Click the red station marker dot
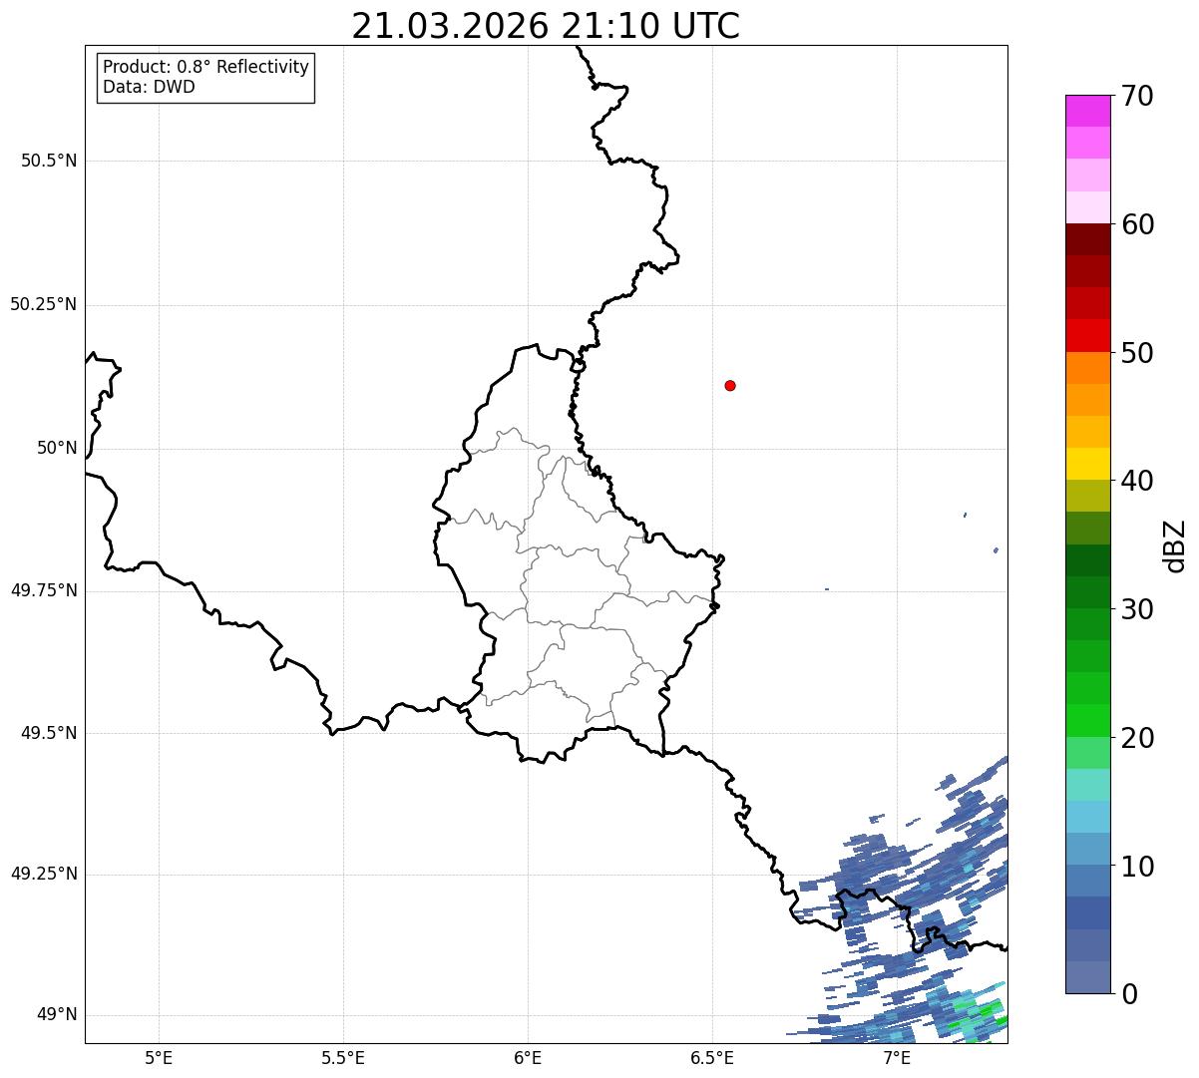The width and height of the screenshot is (1199, 1078). pyautogui.click(x=730, y=385)
